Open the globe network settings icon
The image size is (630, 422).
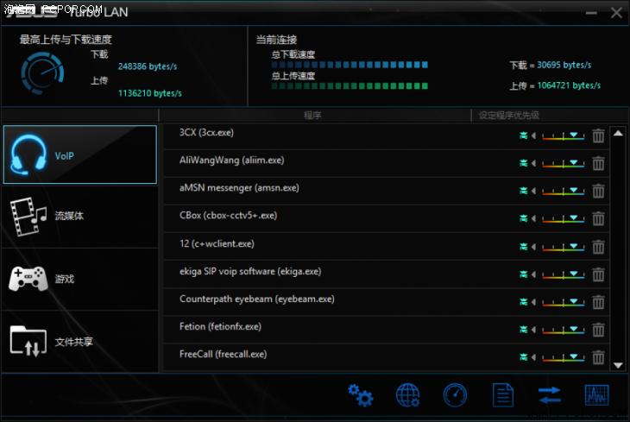click(408, 395)
